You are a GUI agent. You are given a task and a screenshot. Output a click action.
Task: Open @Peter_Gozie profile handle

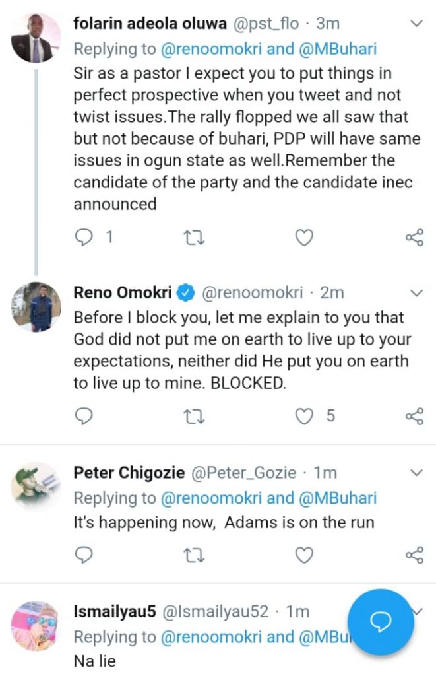[x=243, y=473]
